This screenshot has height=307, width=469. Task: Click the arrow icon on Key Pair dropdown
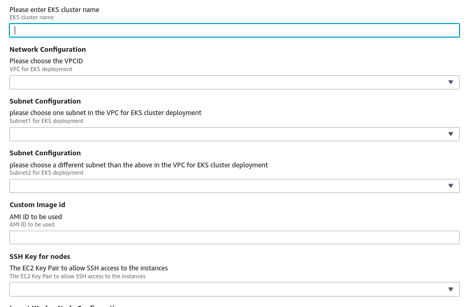(451, 289)
